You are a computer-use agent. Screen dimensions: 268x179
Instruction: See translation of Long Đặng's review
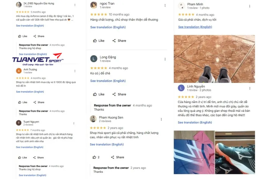108,81
